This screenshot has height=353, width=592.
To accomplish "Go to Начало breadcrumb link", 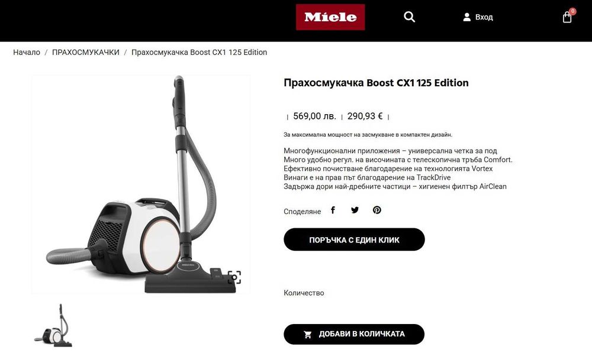I will pos(27,53).
